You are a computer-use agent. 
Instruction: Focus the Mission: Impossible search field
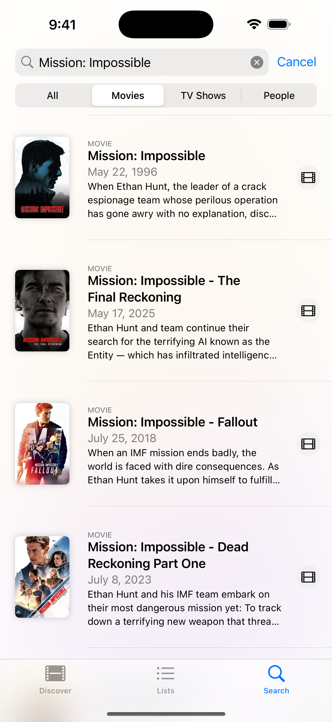142,62
